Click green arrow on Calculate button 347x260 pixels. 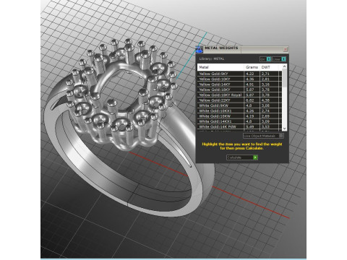(x=255, y=157)
